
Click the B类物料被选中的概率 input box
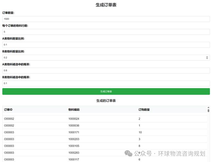(x=106, y=83)
